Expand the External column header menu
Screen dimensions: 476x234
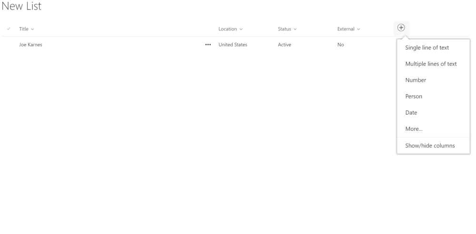[x=348, y=29]
